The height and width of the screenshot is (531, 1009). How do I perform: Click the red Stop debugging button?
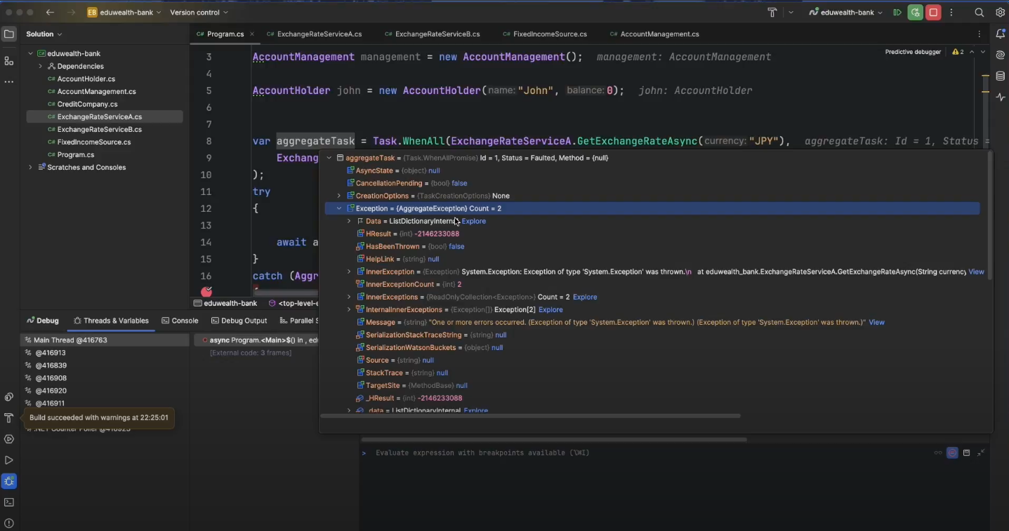coord(933,13)
